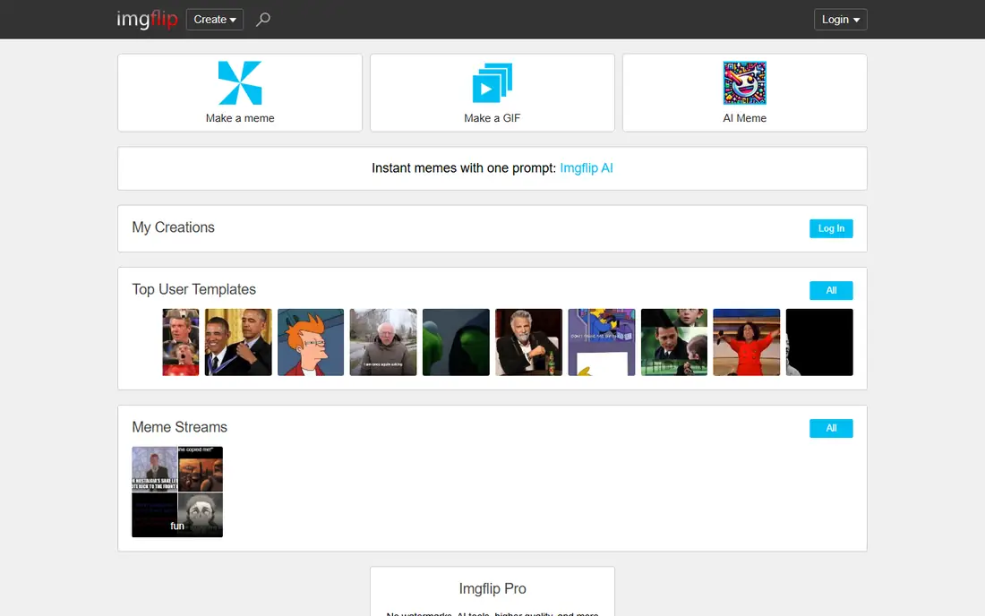Expand the Create dropdown menu

click(x=215, y=20)
